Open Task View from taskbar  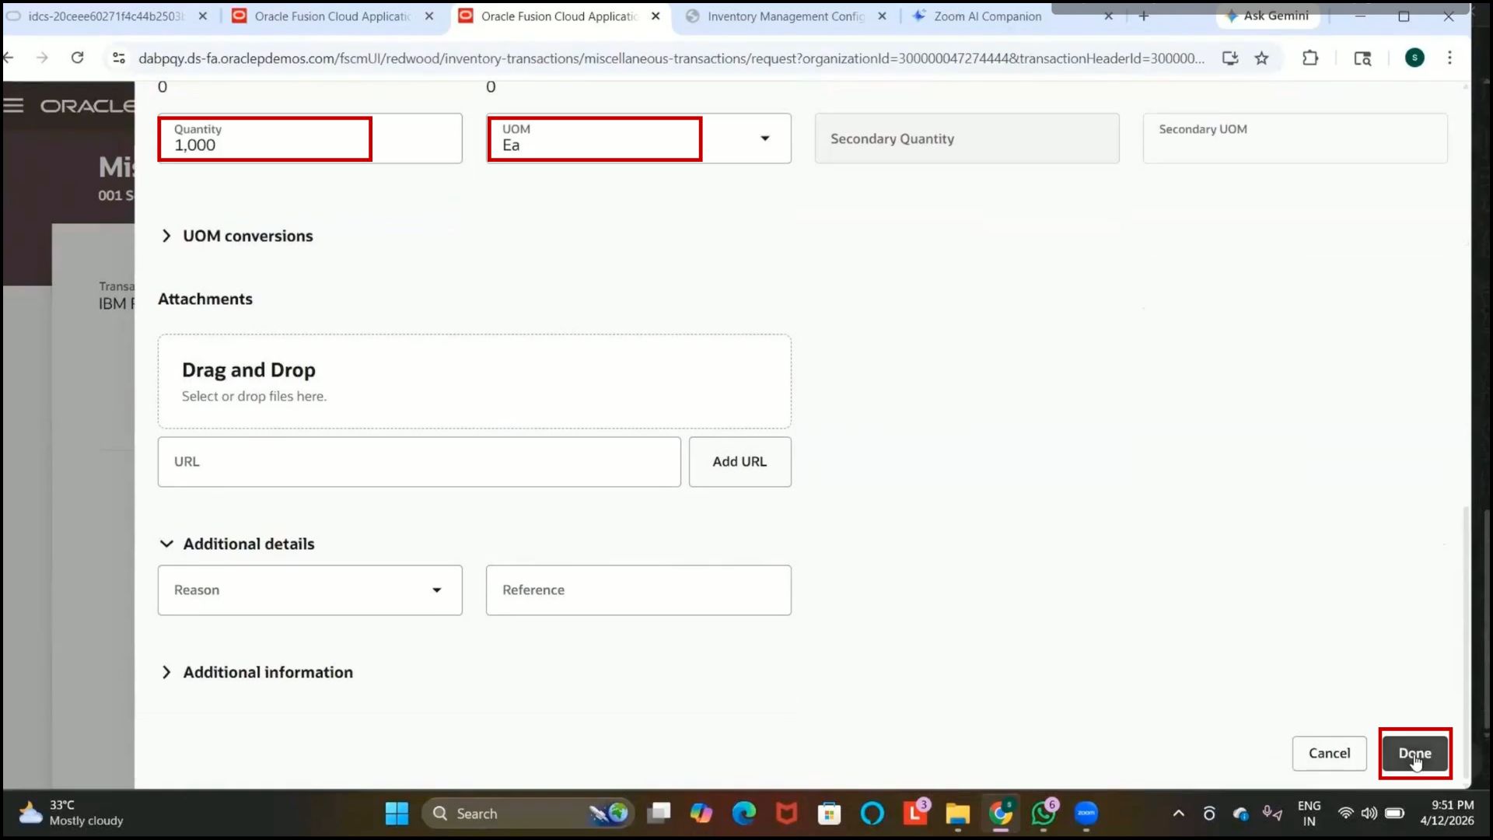click(x=659, y=814)
